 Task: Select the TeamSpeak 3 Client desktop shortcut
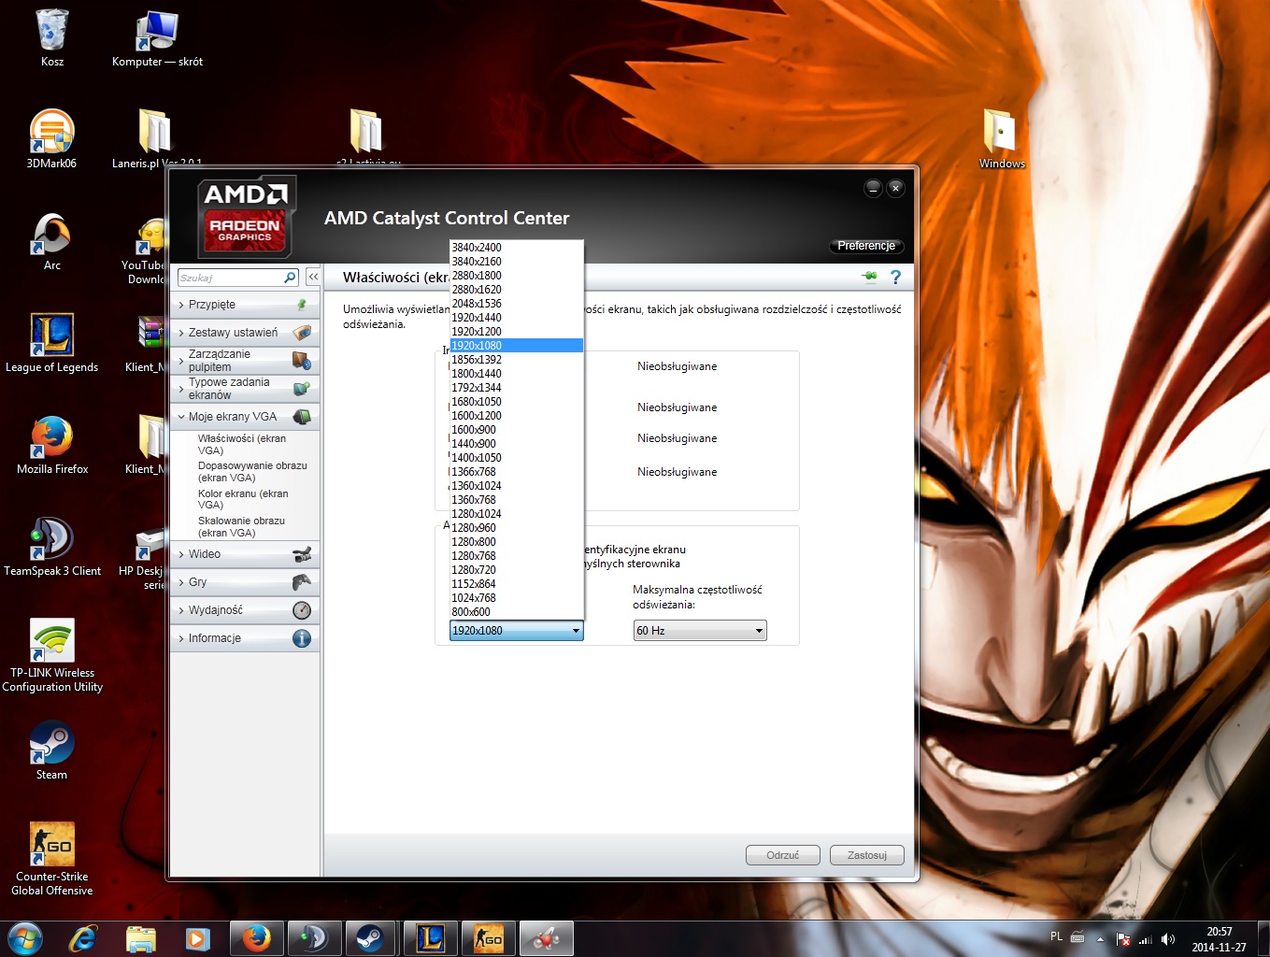pyautogui.click(x=52, y=547)
